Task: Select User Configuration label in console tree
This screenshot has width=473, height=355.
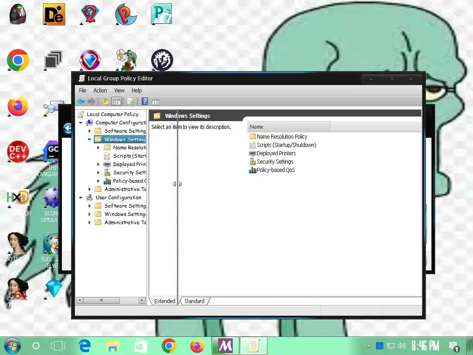Action: pyautogui.click(x=118, y=197)
